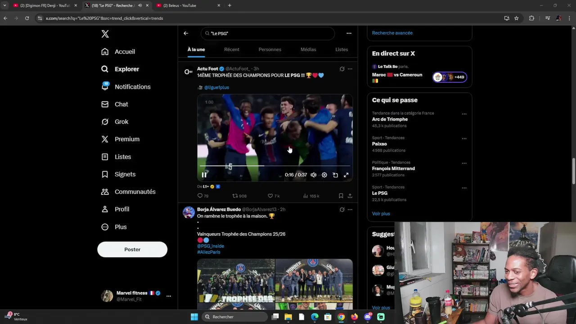
Task: Click the Grok icon on Actu Foot post
Action: 342,69
